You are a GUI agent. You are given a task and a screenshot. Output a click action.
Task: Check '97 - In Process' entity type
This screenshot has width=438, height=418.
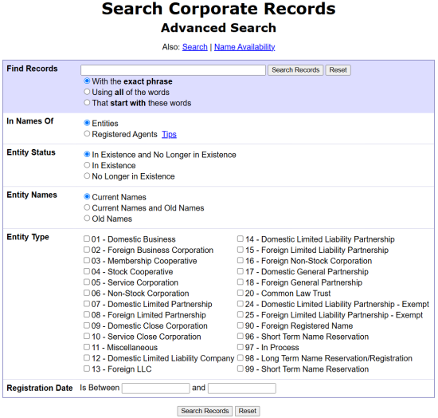(x=241, y=347)
